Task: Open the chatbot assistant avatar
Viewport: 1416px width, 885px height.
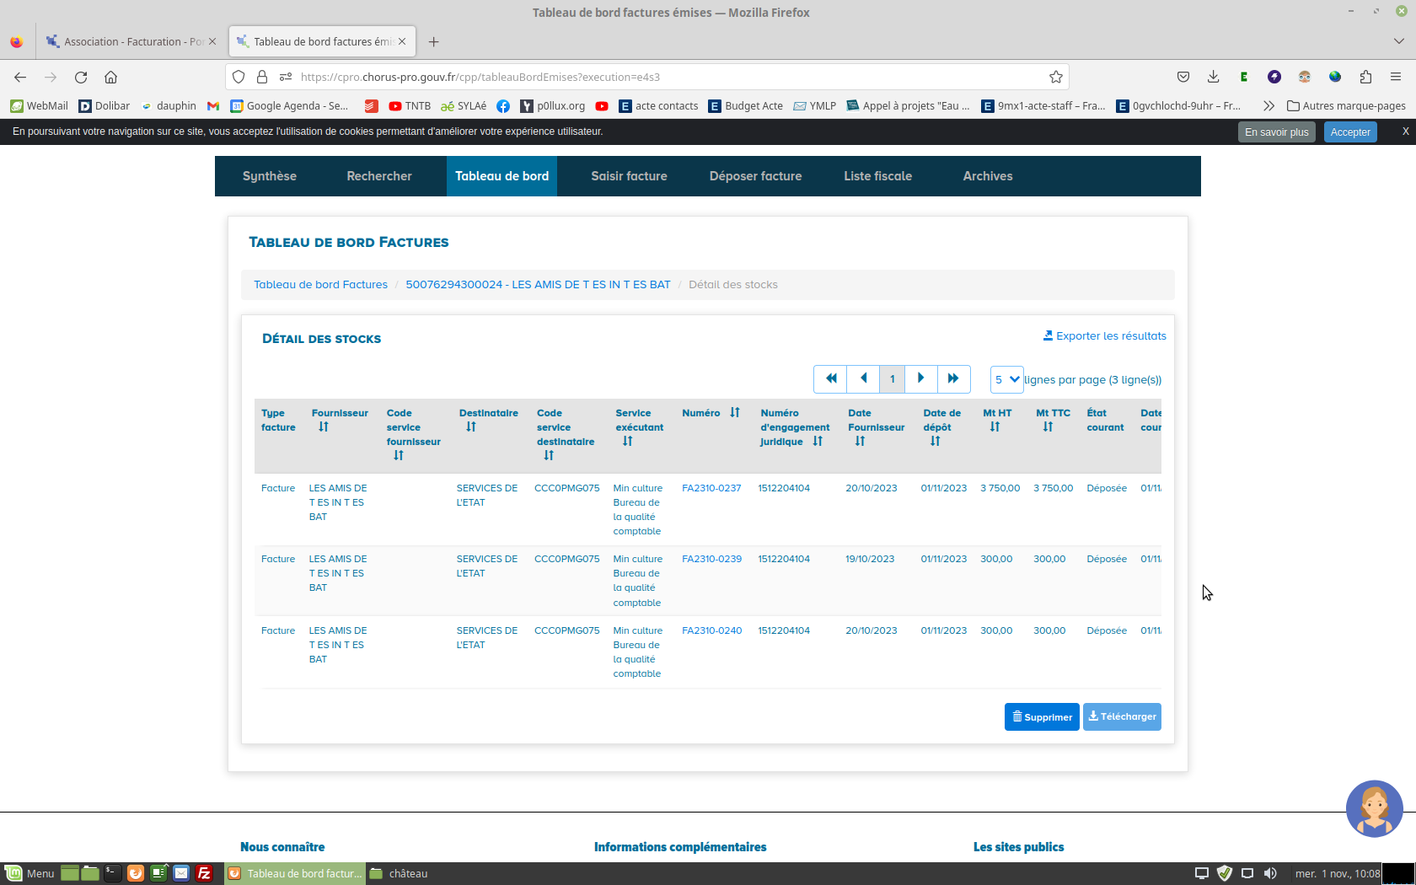Action: 1374,808
